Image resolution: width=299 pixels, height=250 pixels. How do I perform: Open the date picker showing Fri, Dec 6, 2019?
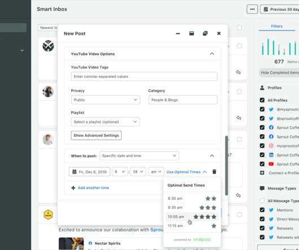tap(90, 171)
